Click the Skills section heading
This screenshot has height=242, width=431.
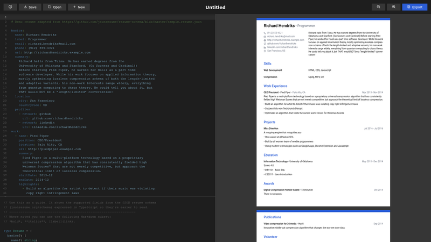267,63
